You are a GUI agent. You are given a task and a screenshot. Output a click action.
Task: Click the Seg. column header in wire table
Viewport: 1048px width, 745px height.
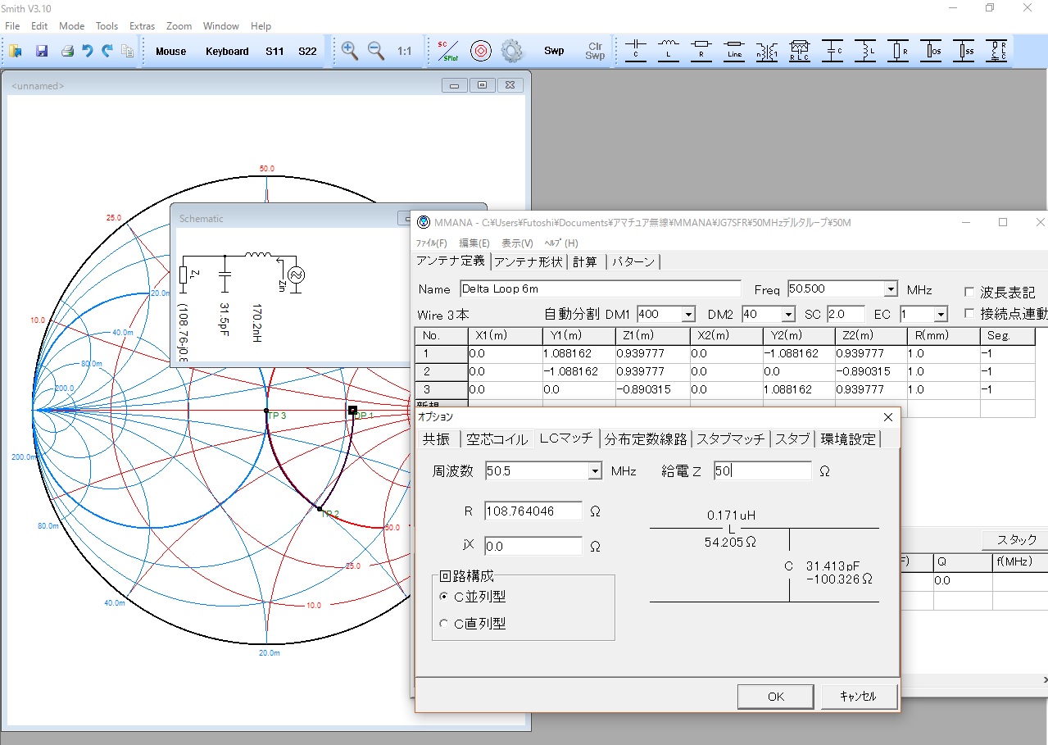(1007, 336)
